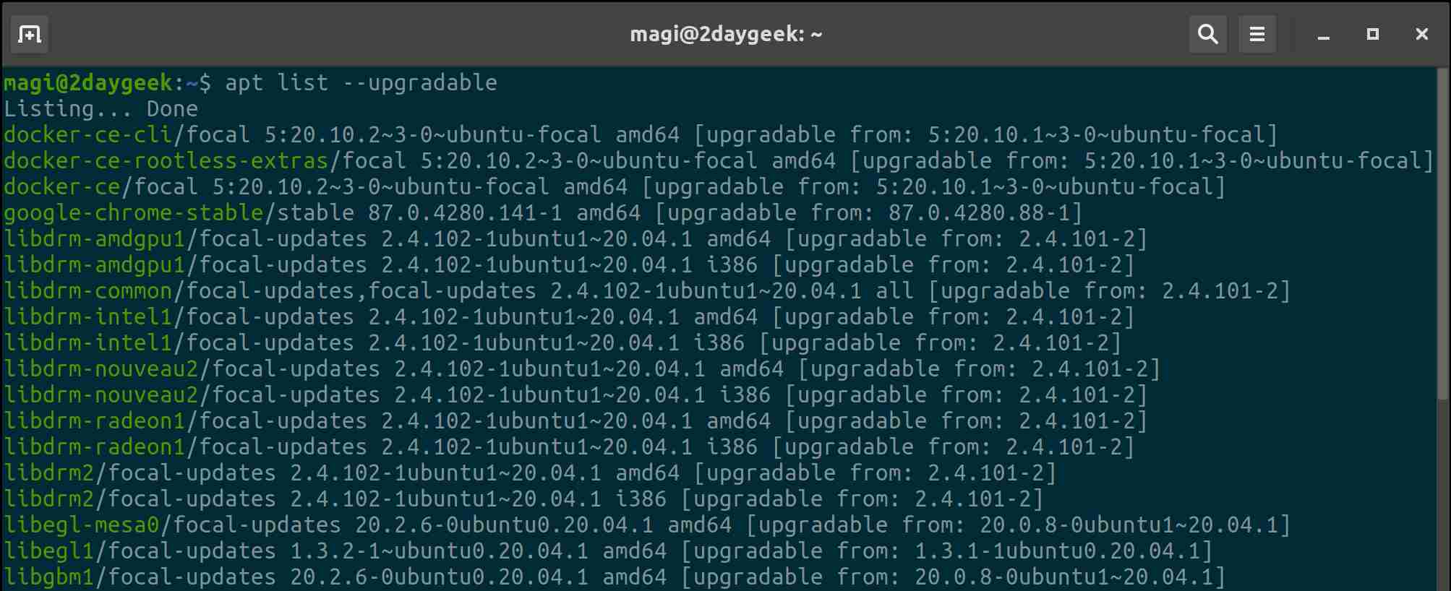This screenshot has width=1451, height=591.
Task: Click the google-chrome-stable package name
Action: (x=134, y=213)
